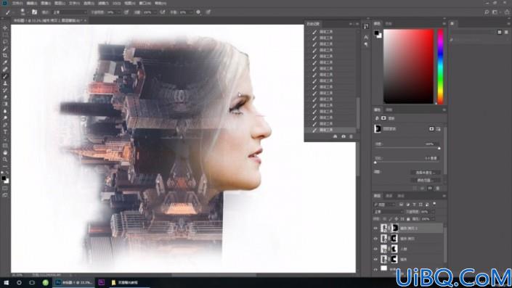Click the feather slider in Properties panel
The height and width of the screenshot is (288, 512).
pyautogui.click(x=407, y=162)
